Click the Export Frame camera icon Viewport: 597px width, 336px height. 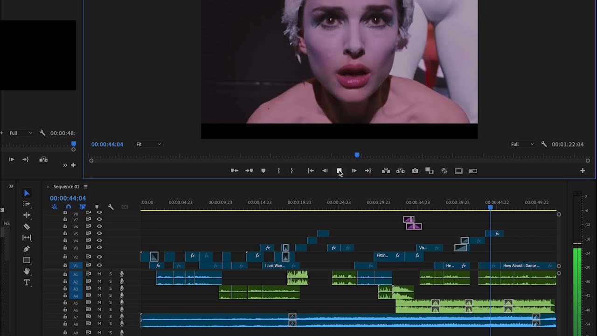[415, 171]
